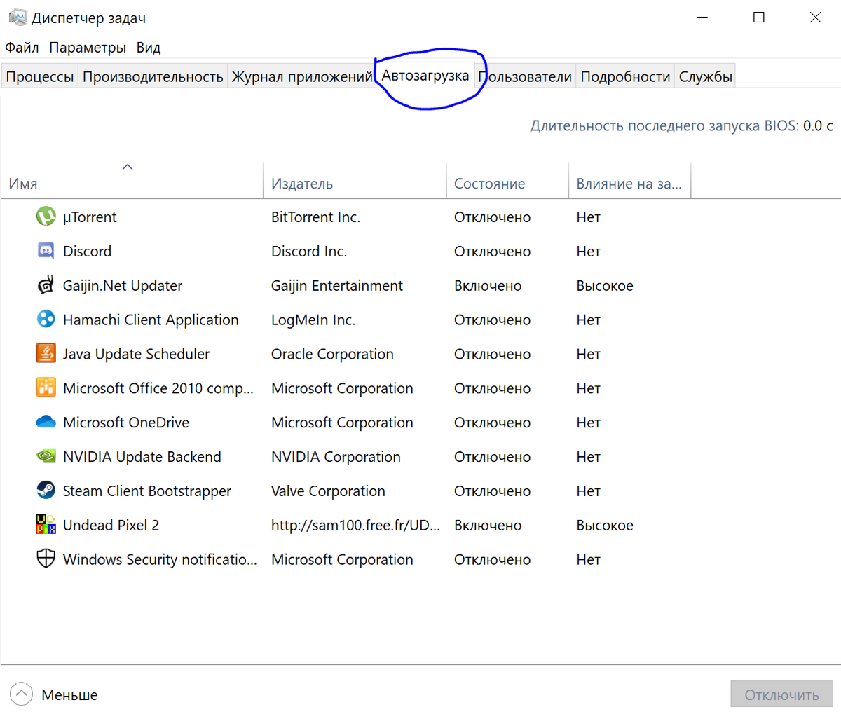Screen dimensions: 841x719
Task: Click the BitTorrent Inc. publisher cell
Action: point(315,217)
